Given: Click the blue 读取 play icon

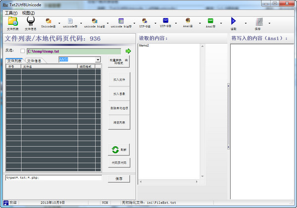Looking at the screenshot, I should (234, 21).
